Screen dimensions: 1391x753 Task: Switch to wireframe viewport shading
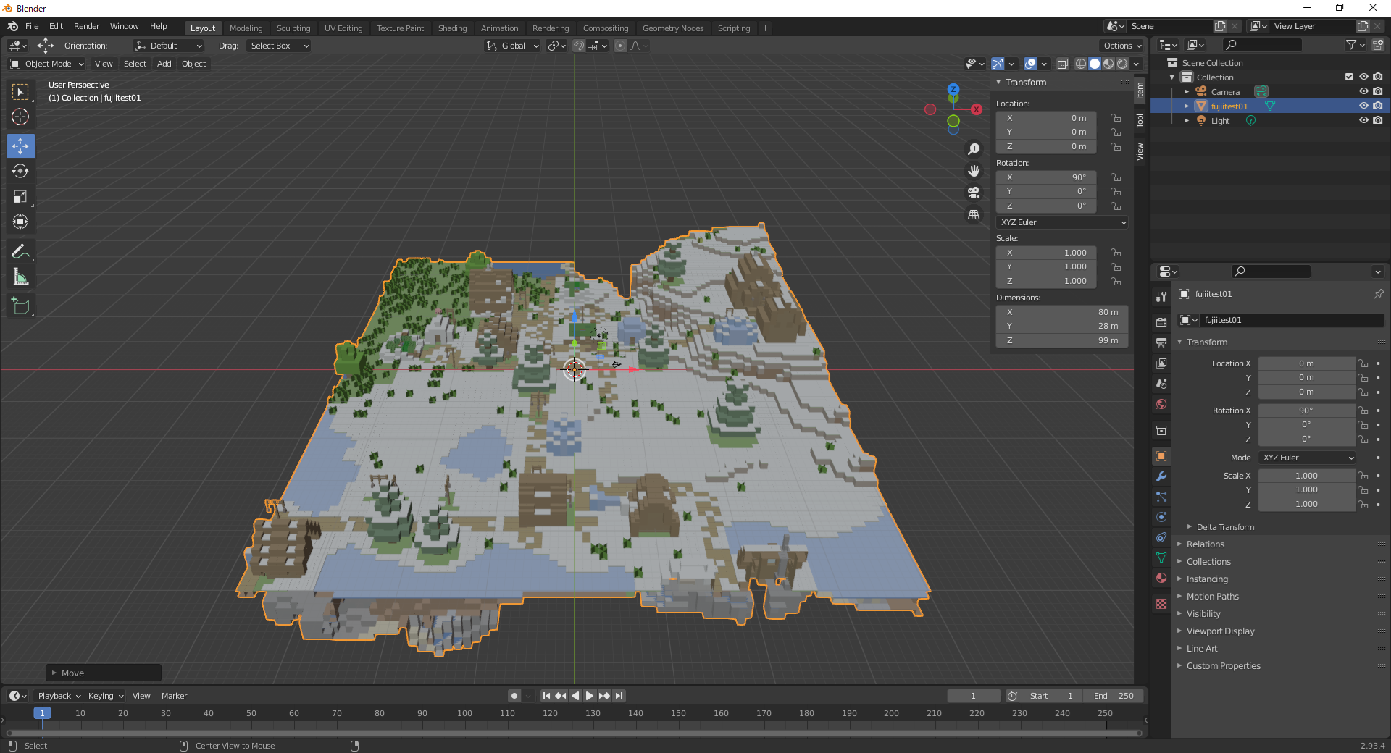tap(1081, 64)
